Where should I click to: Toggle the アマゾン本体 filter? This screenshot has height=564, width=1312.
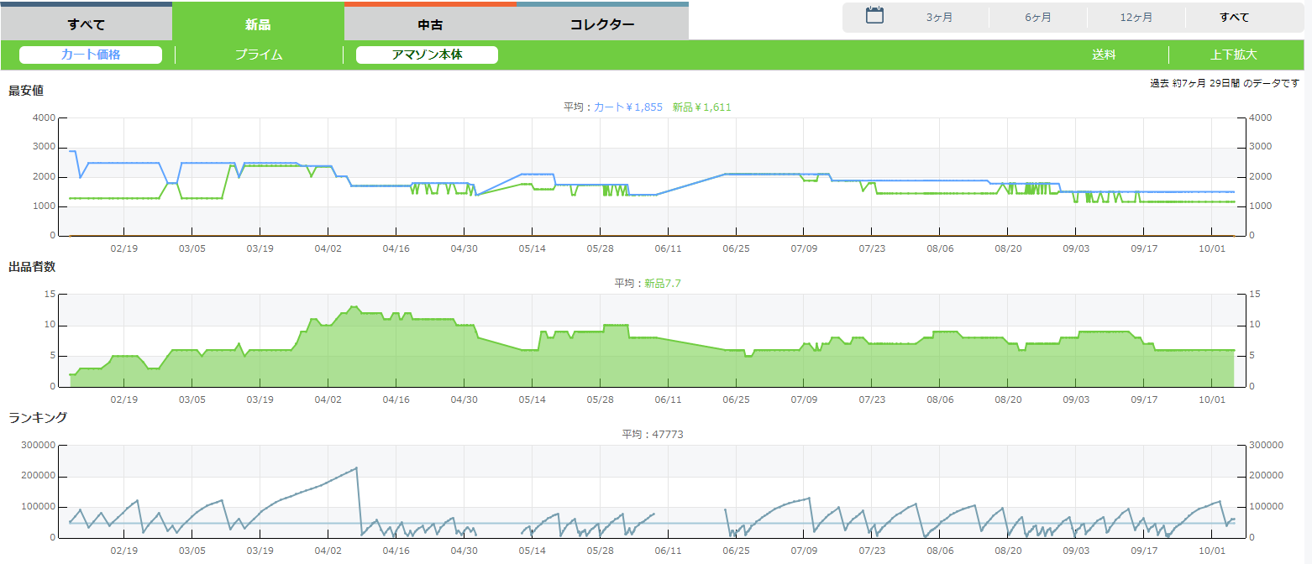[x=427, y=55]
